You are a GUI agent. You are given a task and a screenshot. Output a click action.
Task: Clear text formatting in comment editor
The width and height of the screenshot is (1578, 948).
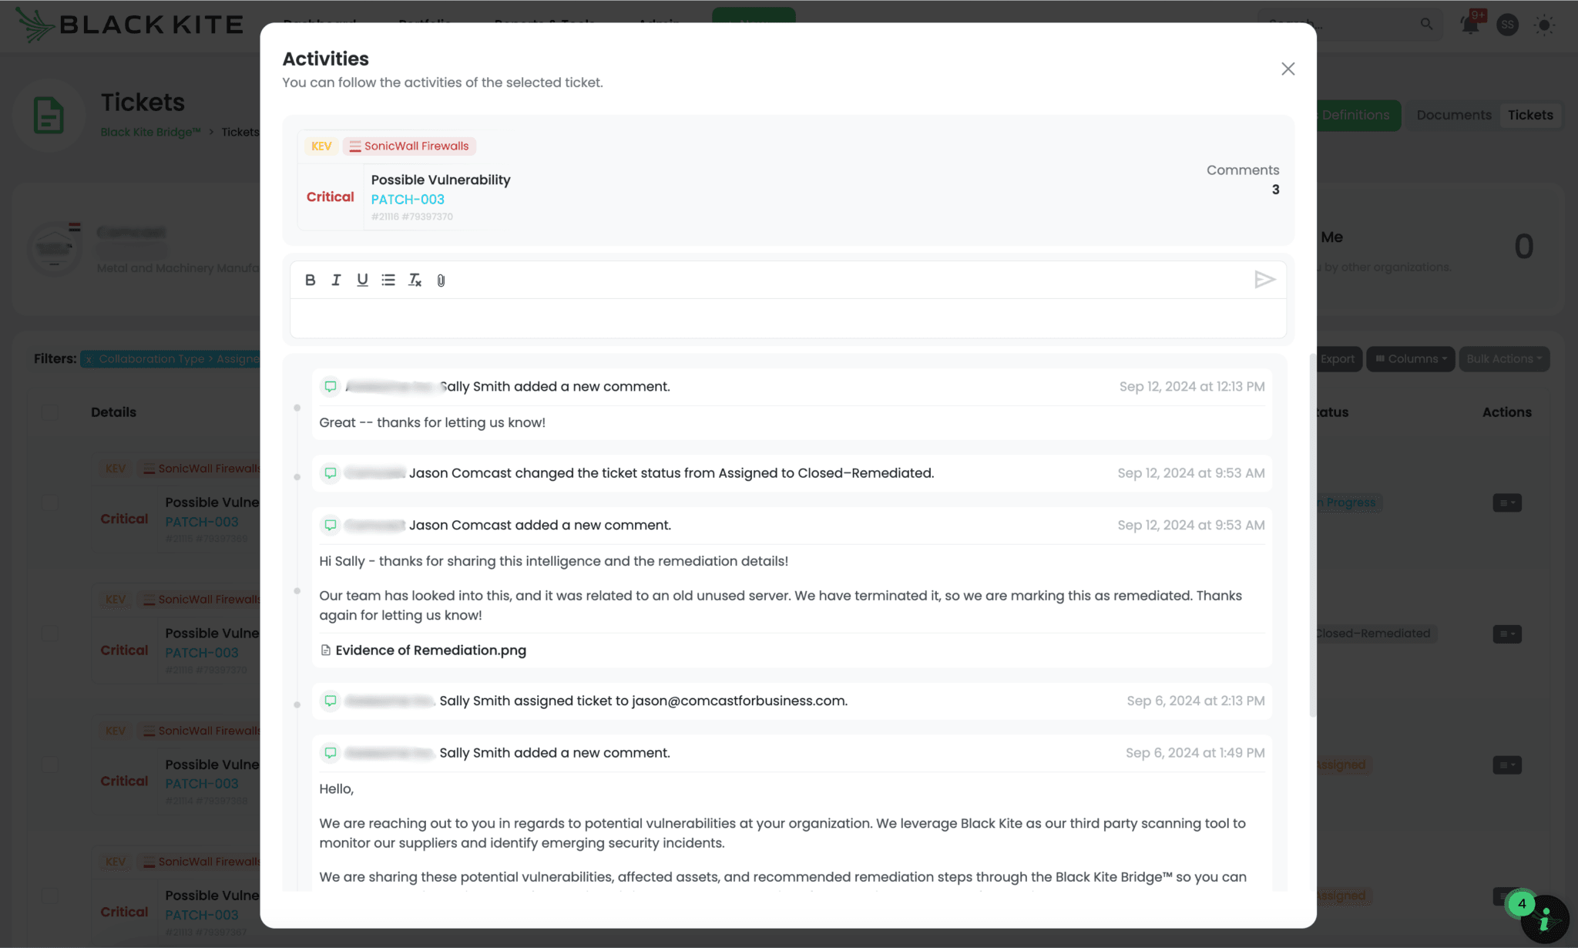(x=415, y=280)
